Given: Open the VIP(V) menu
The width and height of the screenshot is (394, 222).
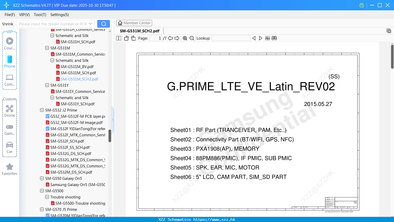Looking at the screenshot, I should (x=24, y=15).
